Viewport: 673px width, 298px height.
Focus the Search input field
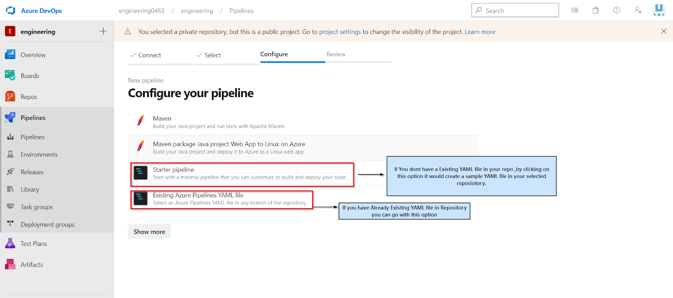click(515, 10)
